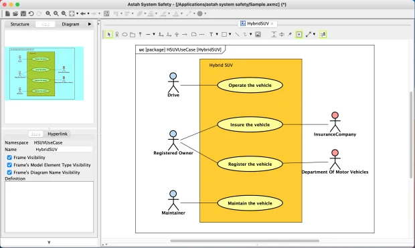Create a new project file
This screenshot has height=248, width=415.
pos(7,13)
